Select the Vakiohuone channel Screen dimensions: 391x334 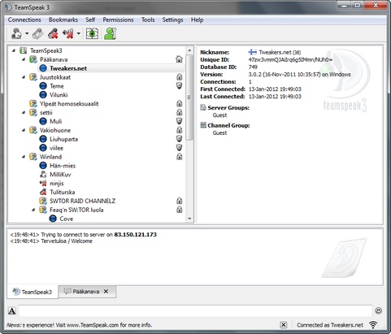[55, 130]
